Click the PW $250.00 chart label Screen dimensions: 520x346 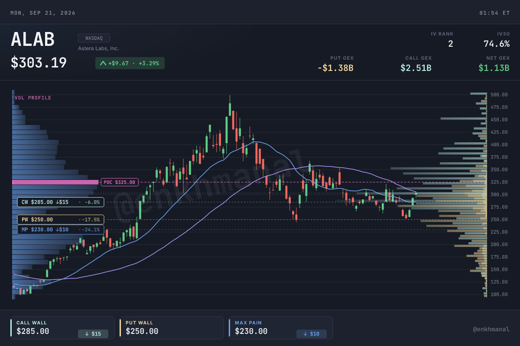(61, 220)
